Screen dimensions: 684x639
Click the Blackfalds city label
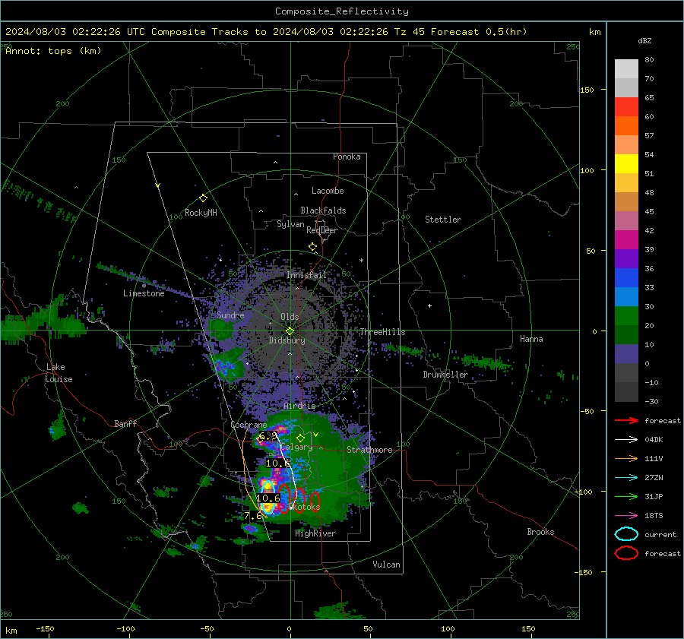tap(323, 210)
